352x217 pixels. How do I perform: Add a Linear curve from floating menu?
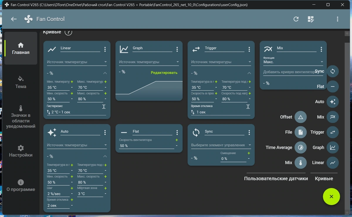[333, 163]
